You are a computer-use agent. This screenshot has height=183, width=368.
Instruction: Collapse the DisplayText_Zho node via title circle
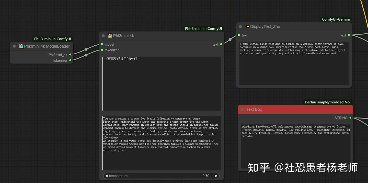tap(240, 27)
